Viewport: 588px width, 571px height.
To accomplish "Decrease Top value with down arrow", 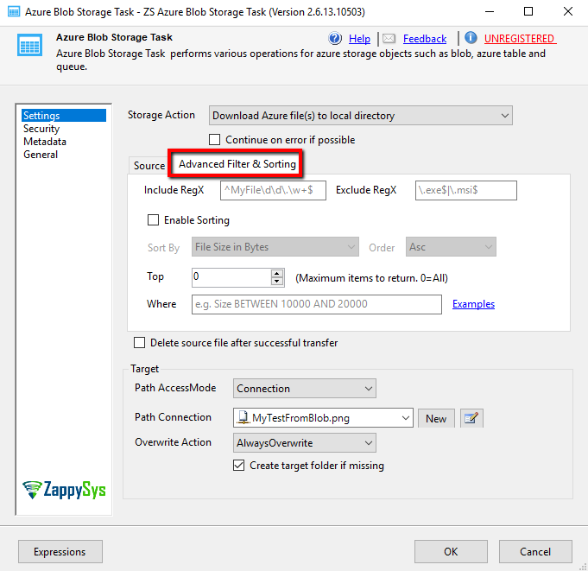I will [x=277, y=282].
